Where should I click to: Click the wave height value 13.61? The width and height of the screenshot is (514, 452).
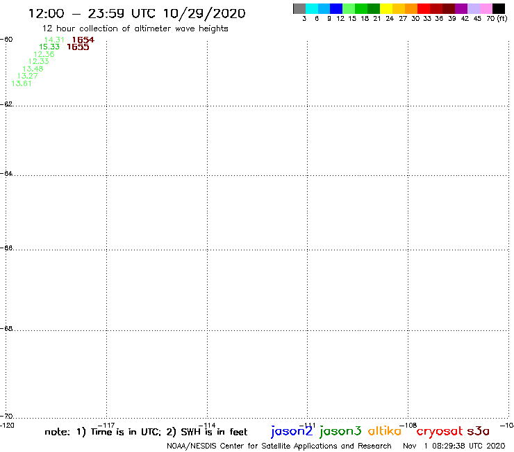[22, 83]
